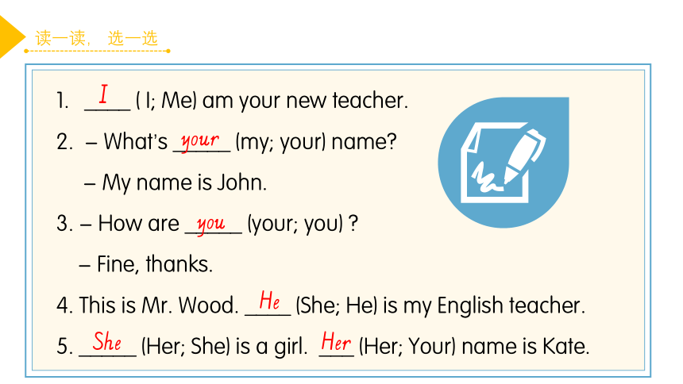The image size is (683, 384).
Task: Click the blue paper-and-pen writing icon
Action: click(x=504, y=163)
